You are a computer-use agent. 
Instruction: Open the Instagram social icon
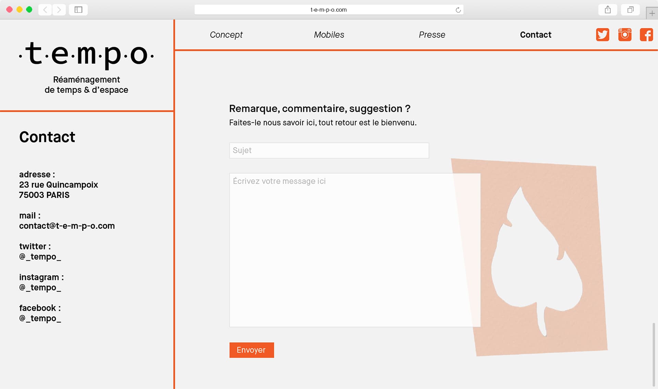tap(625, 35)
